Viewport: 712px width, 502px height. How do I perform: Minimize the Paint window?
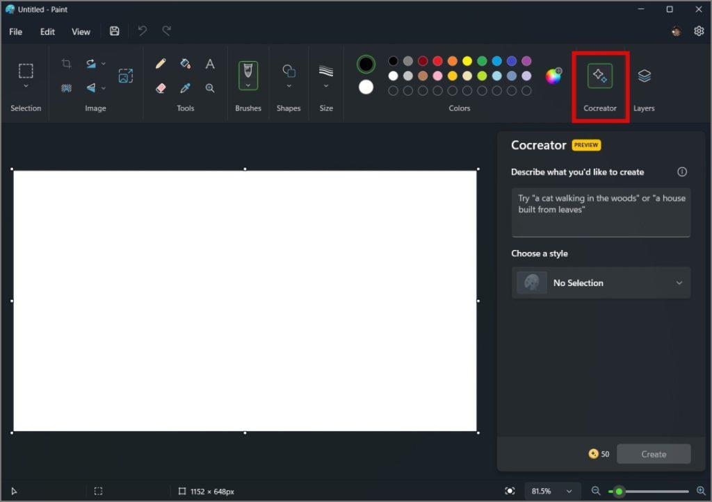pyautogui.click(x=640, y=9)
